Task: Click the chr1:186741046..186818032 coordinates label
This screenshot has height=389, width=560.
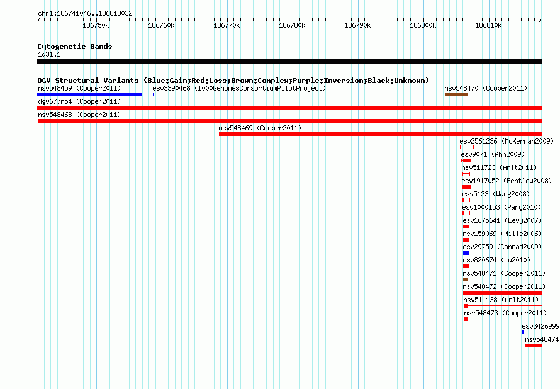Action: pos(85,13)
